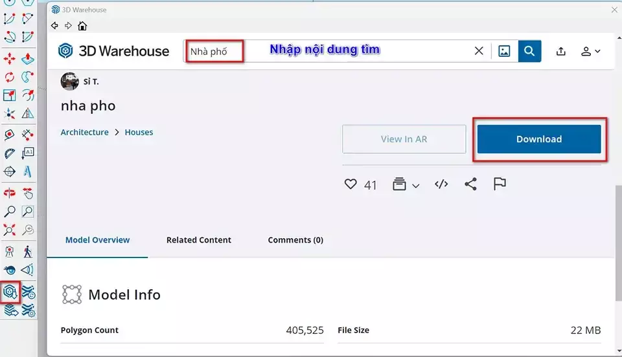Select the Pan hand tool
The image size is (622, 357).
(27, 193)
